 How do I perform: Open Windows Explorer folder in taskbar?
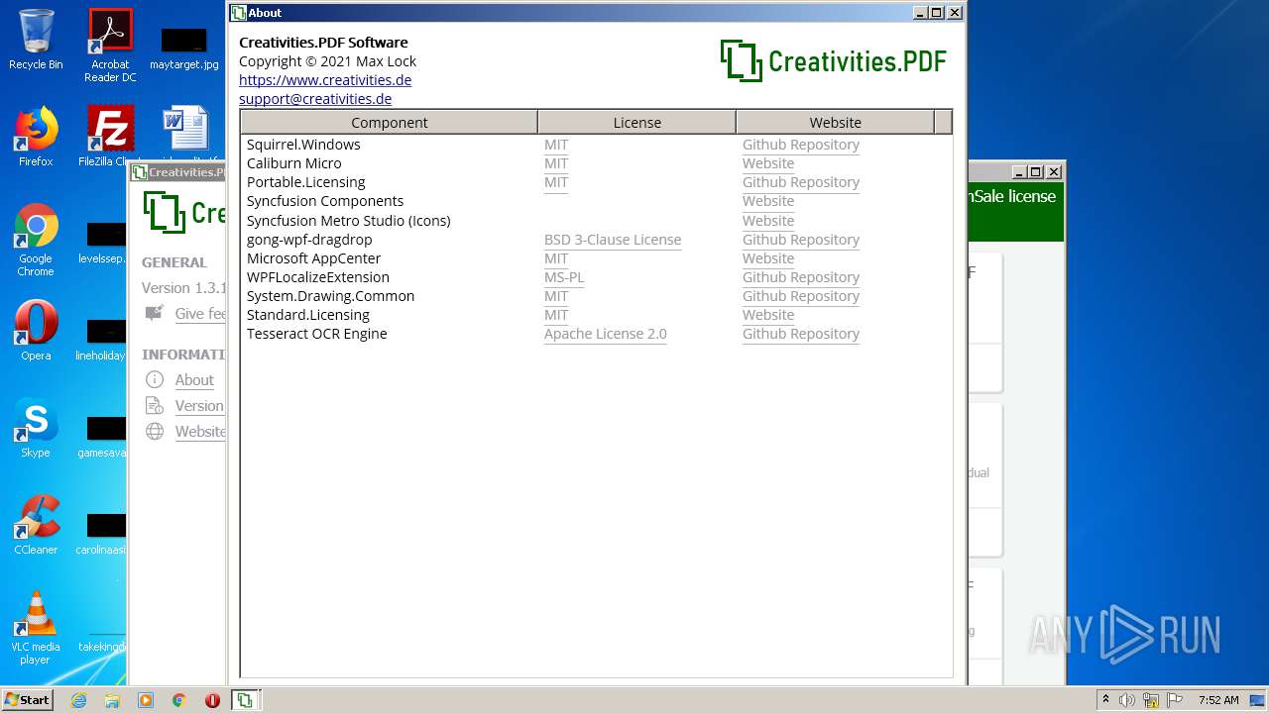tap(112, 700)
